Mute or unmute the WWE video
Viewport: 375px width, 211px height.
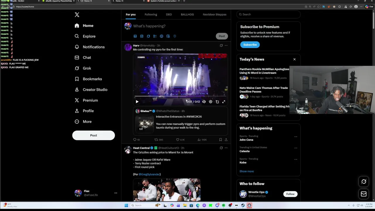204,102
